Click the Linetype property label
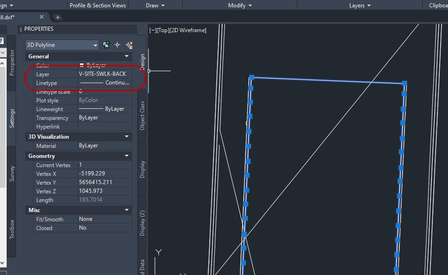This screenshot has width=448, height=275. [46, 83]
